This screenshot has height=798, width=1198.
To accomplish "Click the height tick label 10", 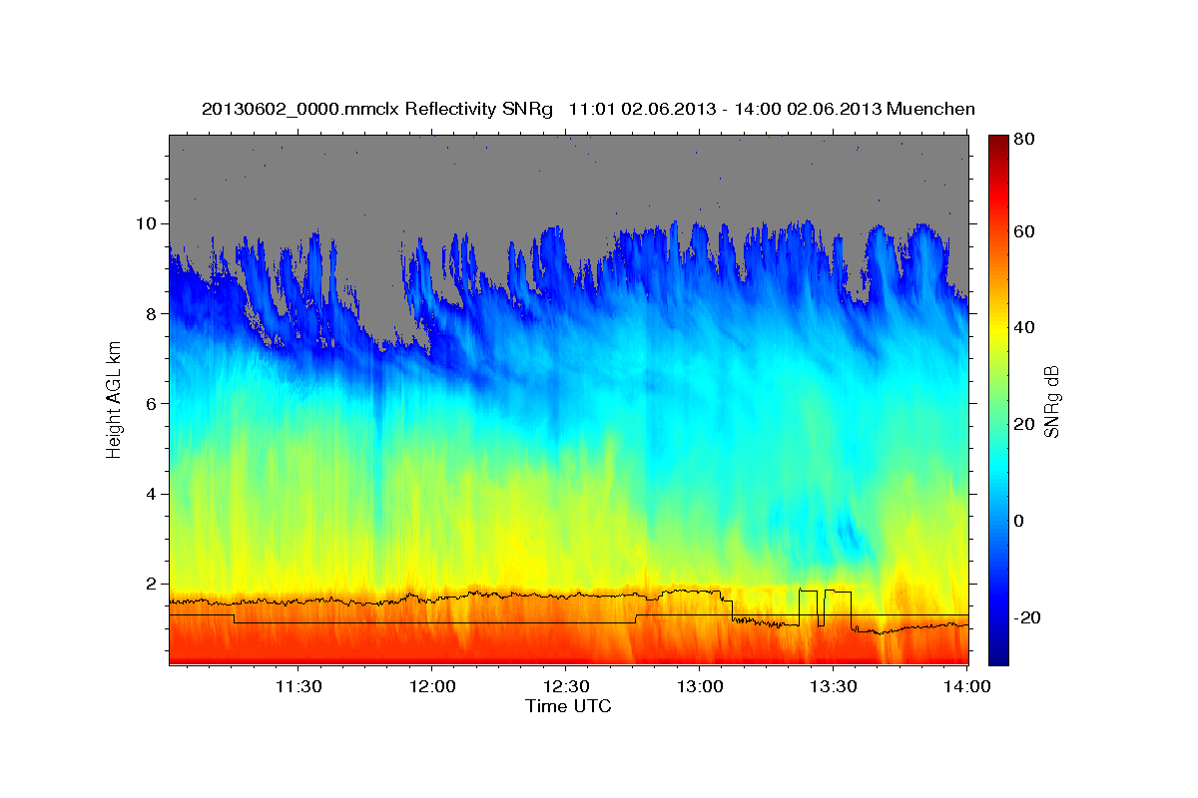I will 148,223.
